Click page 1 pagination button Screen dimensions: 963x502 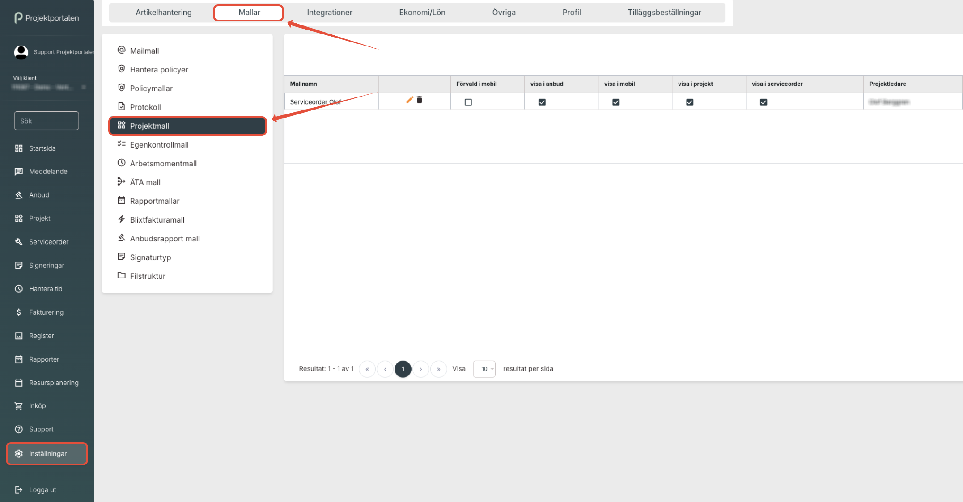click(x=403, y=369)
